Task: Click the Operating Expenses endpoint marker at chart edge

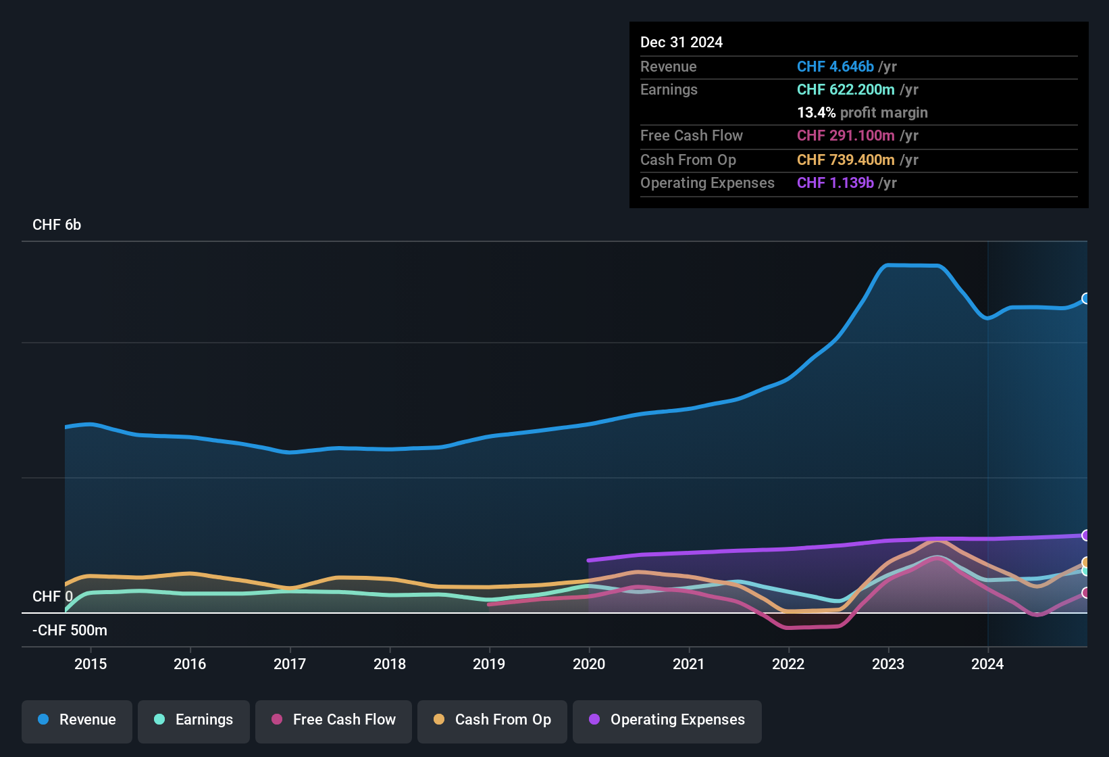Action: pos(1086,535)
